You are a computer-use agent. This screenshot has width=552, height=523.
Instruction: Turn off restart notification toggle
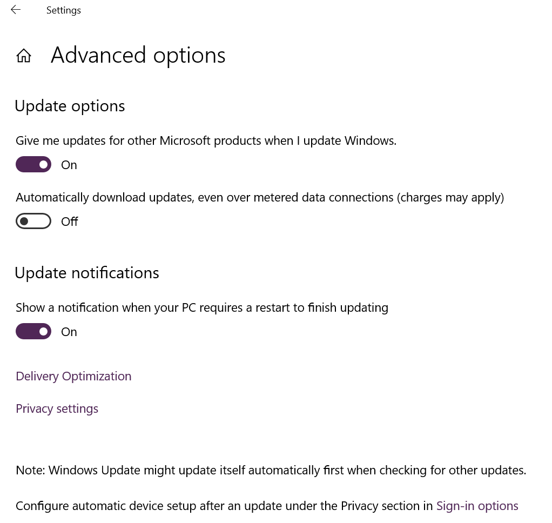click(33, 331)
